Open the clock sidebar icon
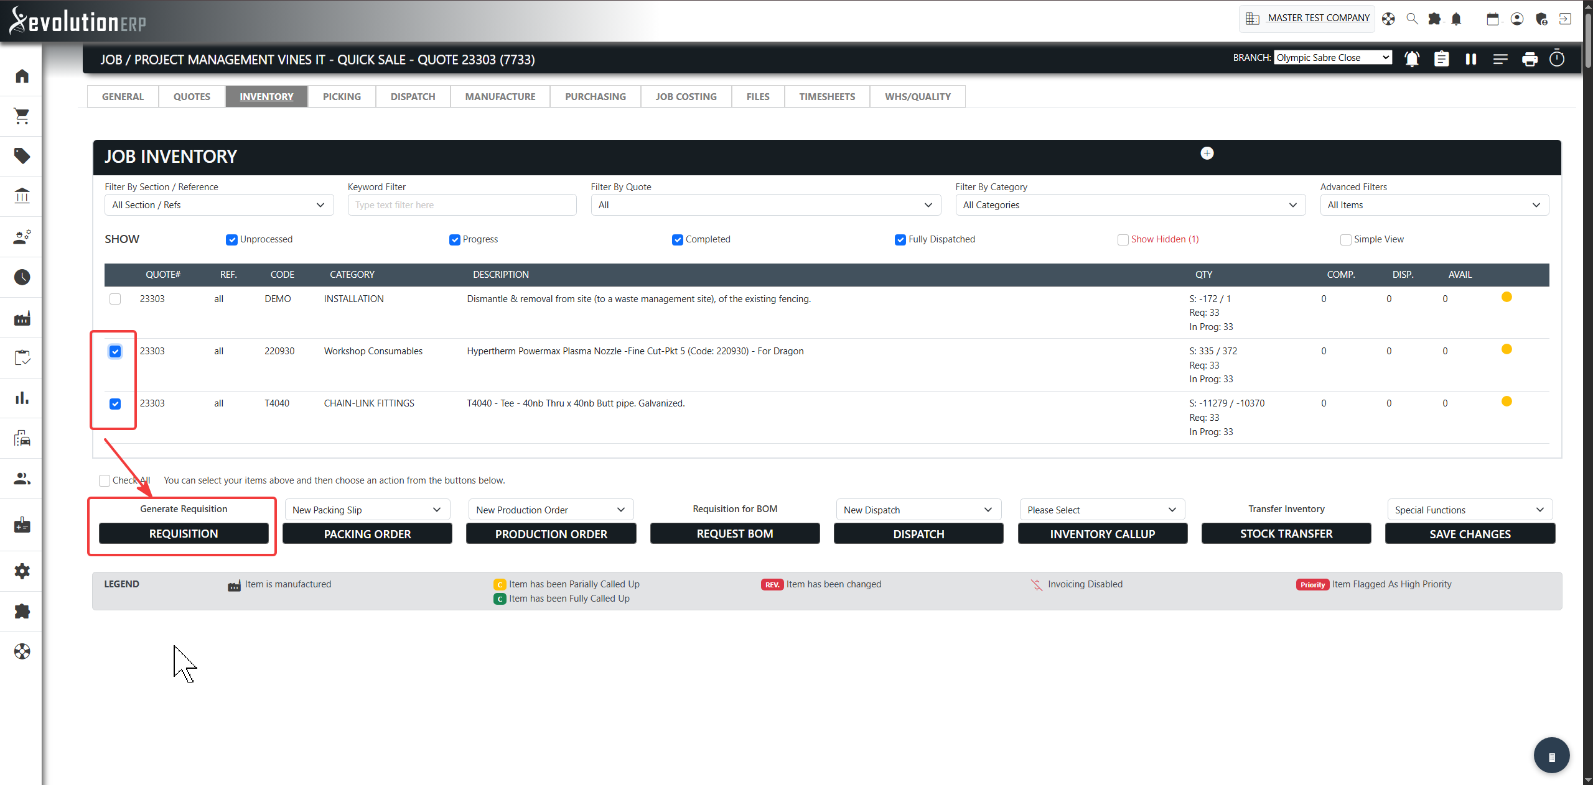Viewport: 1593px width, 785px height. click(x=22, y=277)
